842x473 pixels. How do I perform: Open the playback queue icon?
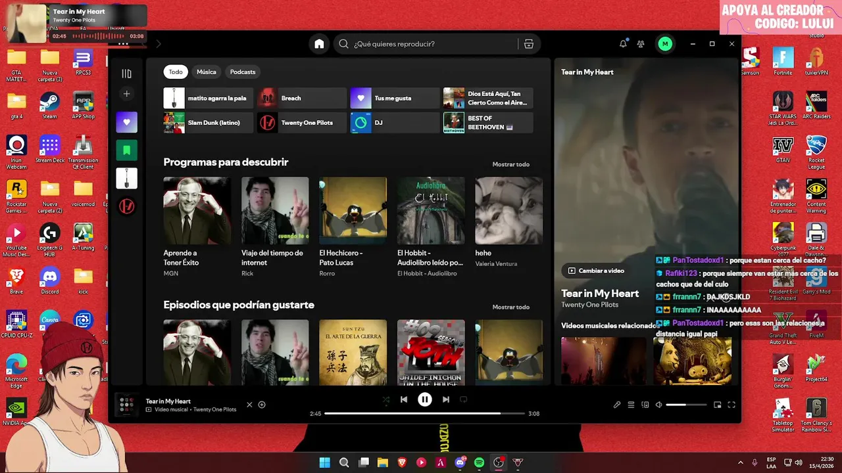tap(631, 405)
